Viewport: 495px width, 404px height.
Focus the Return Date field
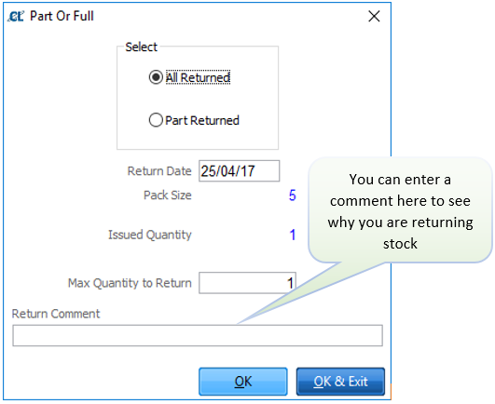(x=239, y=171)
